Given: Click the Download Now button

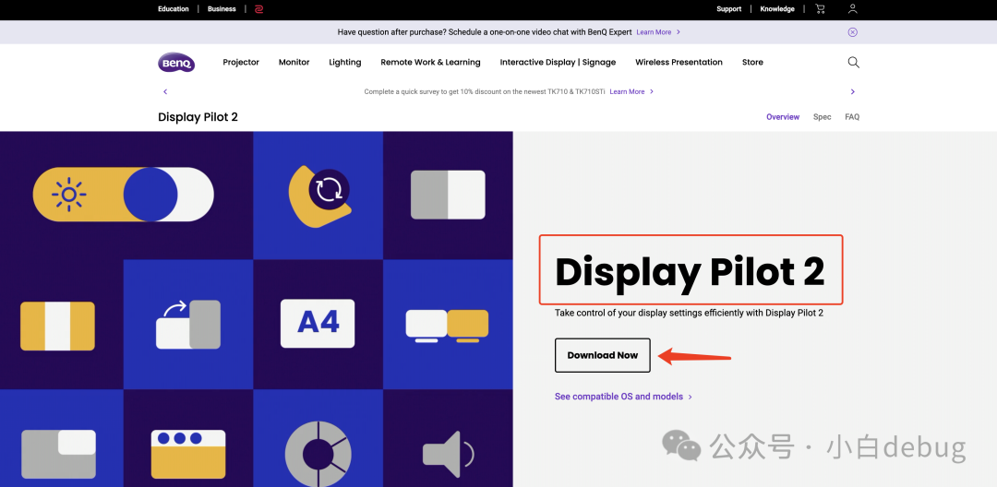Looking at the screenshot, I should 603,355.
